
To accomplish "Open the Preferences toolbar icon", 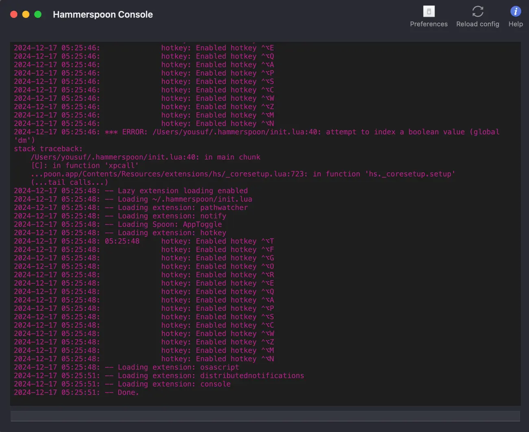I will click(x=429, y=11).
